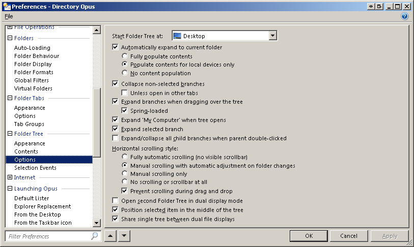Open the Folder Display page

point(33,64)
